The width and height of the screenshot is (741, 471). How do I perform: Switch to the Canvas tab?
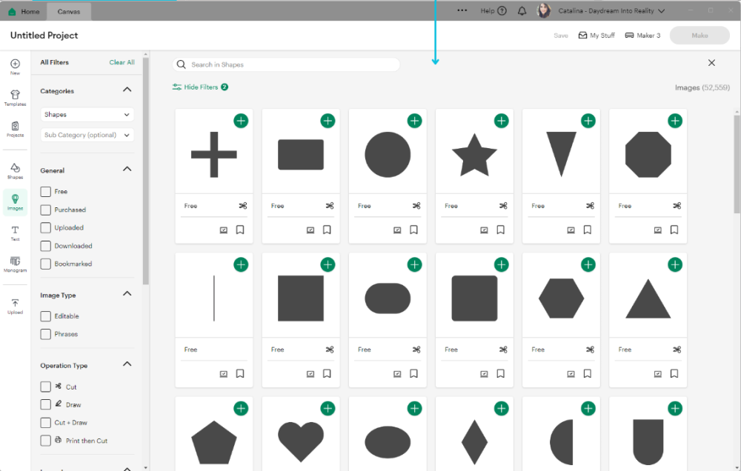tap(69, 11)
